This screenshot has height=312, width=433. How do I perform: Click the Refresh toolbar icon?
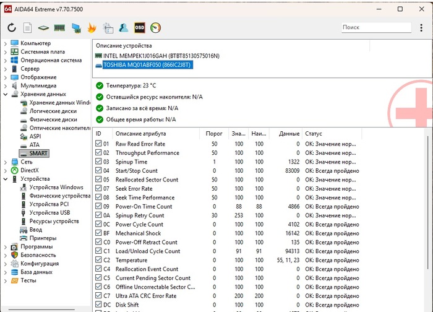[x=11, y=27]
